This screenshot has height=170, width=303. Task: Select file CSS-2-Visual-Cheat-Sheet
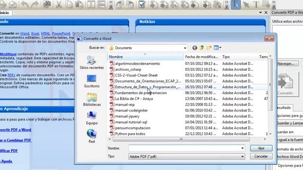136,75
